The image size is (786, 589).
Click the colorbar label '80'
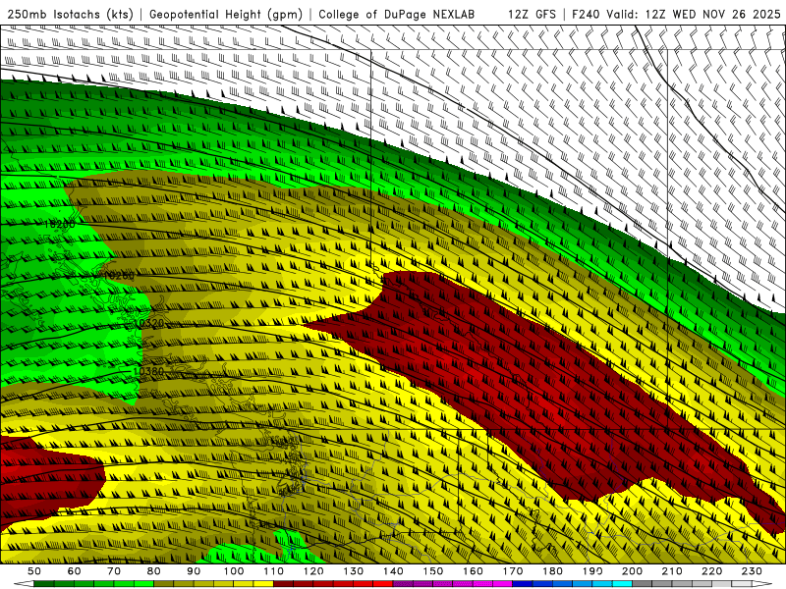coord(153,571)
